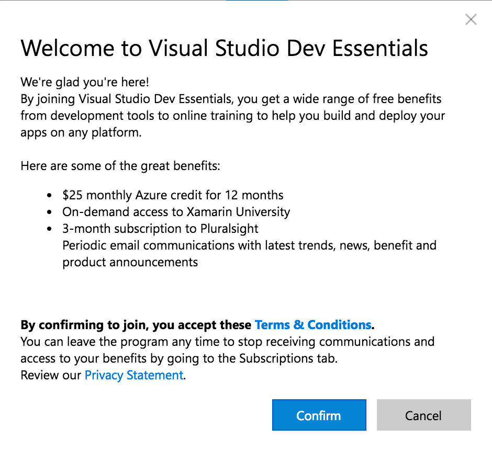492x450 pixels.
Task: Select the Xamarin University benefit item
Action: tap(176, 212)
